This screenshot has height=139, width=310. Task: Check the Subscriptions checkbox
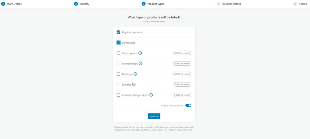pyautogui.click(x=118, y=53)
